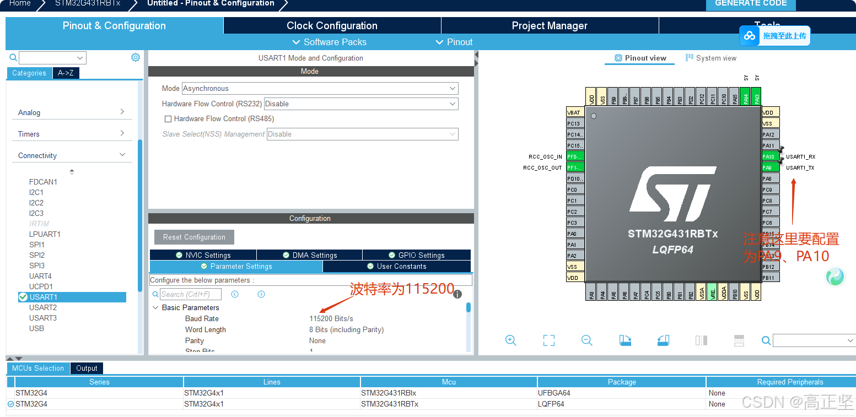856x417 pixels.
Task: Toggle Hardware Flow Control (RS485) checkbox
Action: (x=168, y=118)
